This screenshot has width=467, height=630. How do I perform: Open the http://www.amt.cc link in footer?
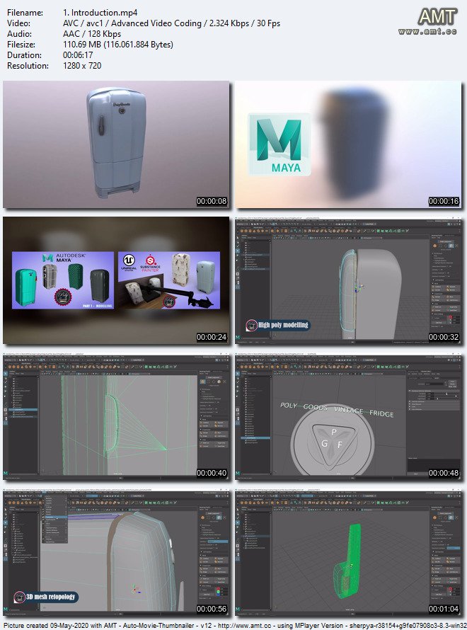pyautogui.click(x=243, y=626)
